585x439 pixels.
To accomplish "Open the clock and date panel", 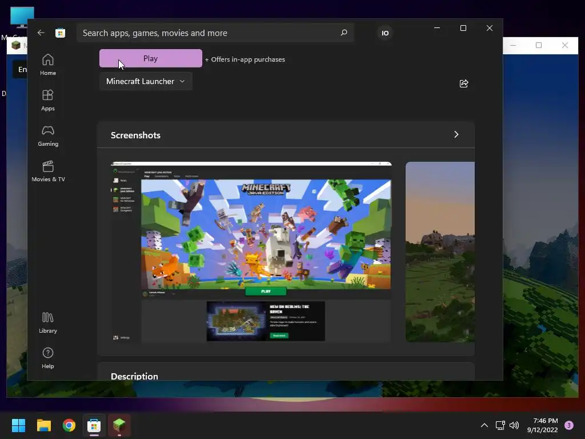I will tap(543, 425).
